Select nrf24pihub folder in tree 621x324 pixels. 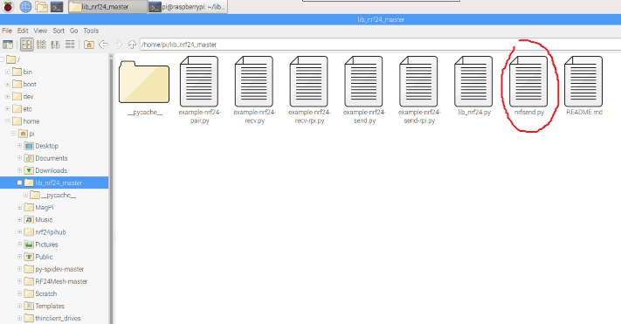(45, 231)
